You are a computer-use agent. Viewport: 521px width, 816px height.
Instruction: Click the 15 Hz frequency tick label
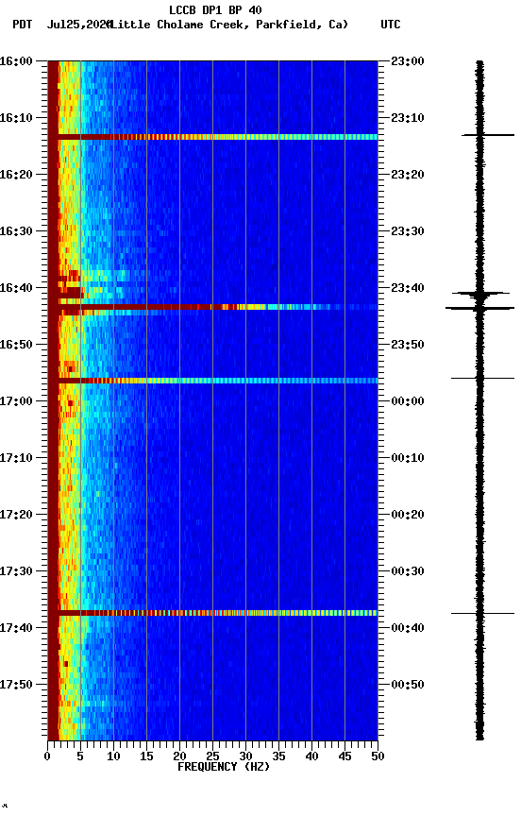tap(146, 756)
